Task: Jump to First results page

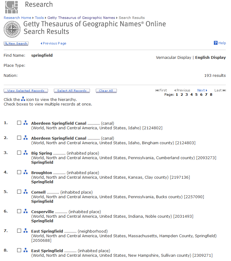Action: [x=161, y=90]
